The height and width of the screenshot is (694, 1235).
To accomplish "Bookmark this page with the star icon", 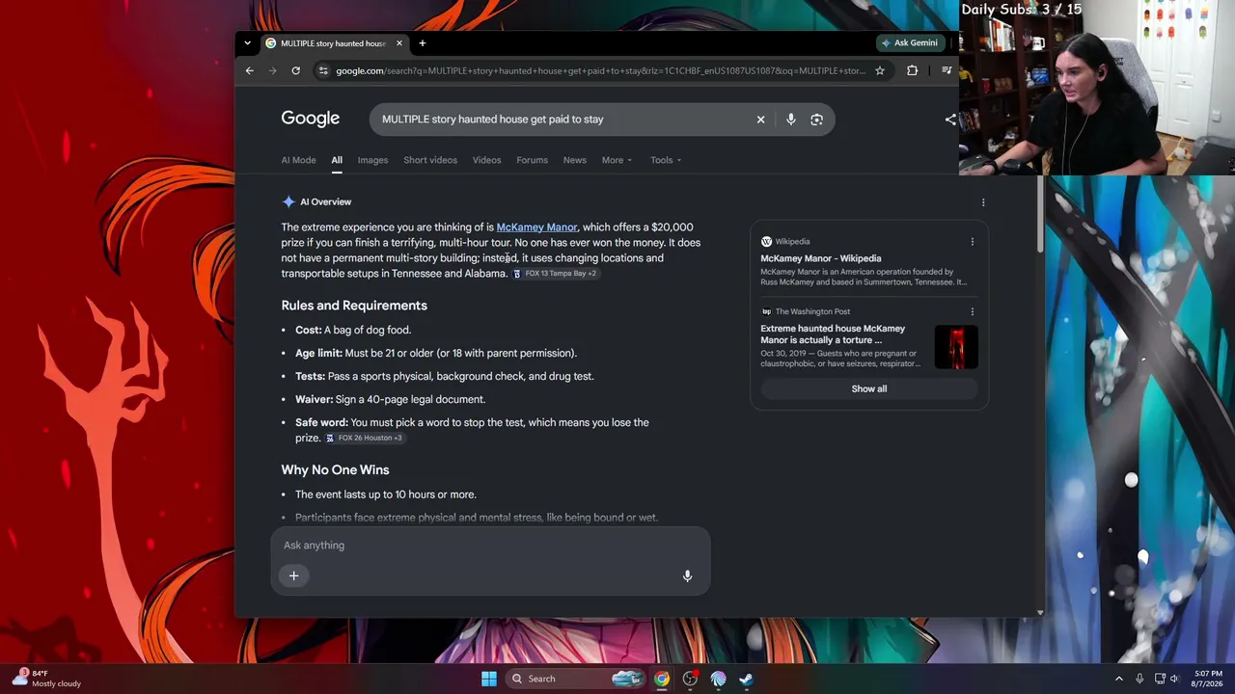I will (879, 70).
